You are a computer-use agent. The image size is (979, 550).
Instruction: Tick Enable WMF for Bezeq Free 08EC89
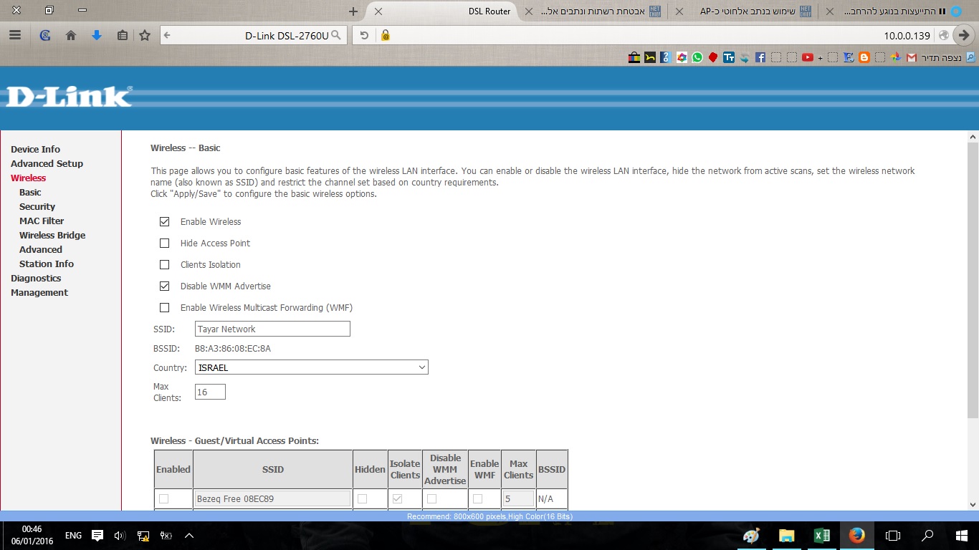point(477,498)
